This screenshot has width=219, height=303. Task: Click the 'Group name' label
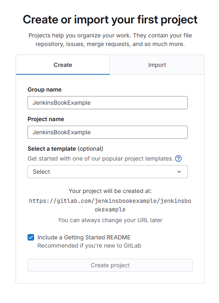coord(44,90)
